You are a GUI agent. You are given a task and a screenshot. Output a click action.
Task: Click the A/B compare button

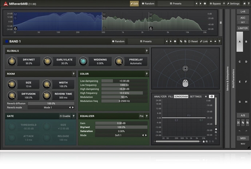coord(243,115)
